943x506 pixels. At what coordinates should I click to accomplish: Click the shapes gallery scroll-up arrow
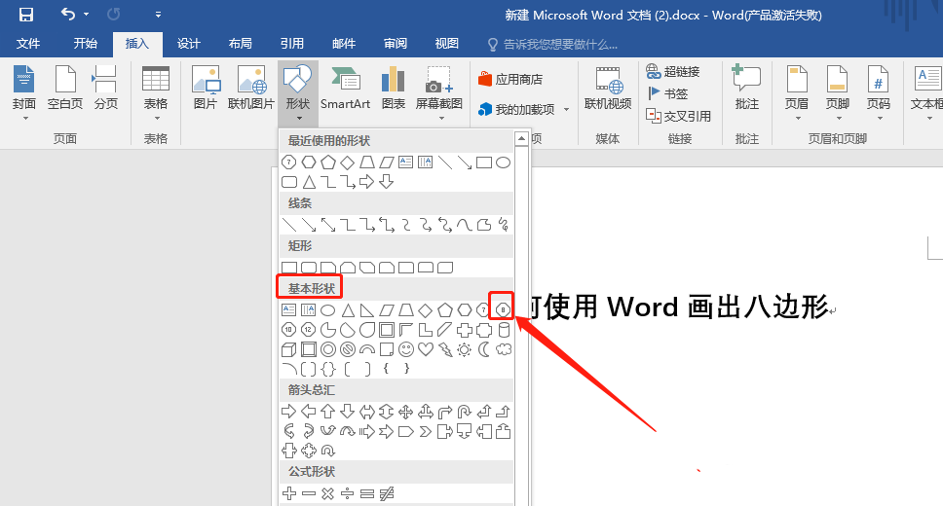click(521, 139)
